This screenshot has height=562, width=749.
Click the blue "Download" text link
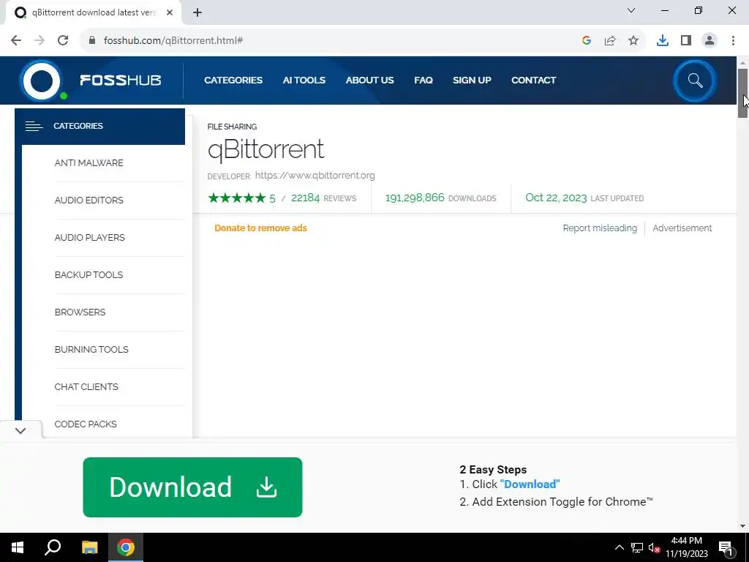(530, 484)
